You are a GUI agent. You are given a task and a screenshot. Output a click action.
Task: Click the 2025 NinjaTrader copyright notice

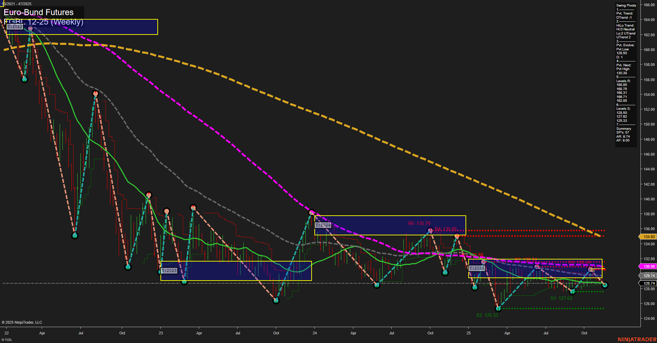coord(22,322)
